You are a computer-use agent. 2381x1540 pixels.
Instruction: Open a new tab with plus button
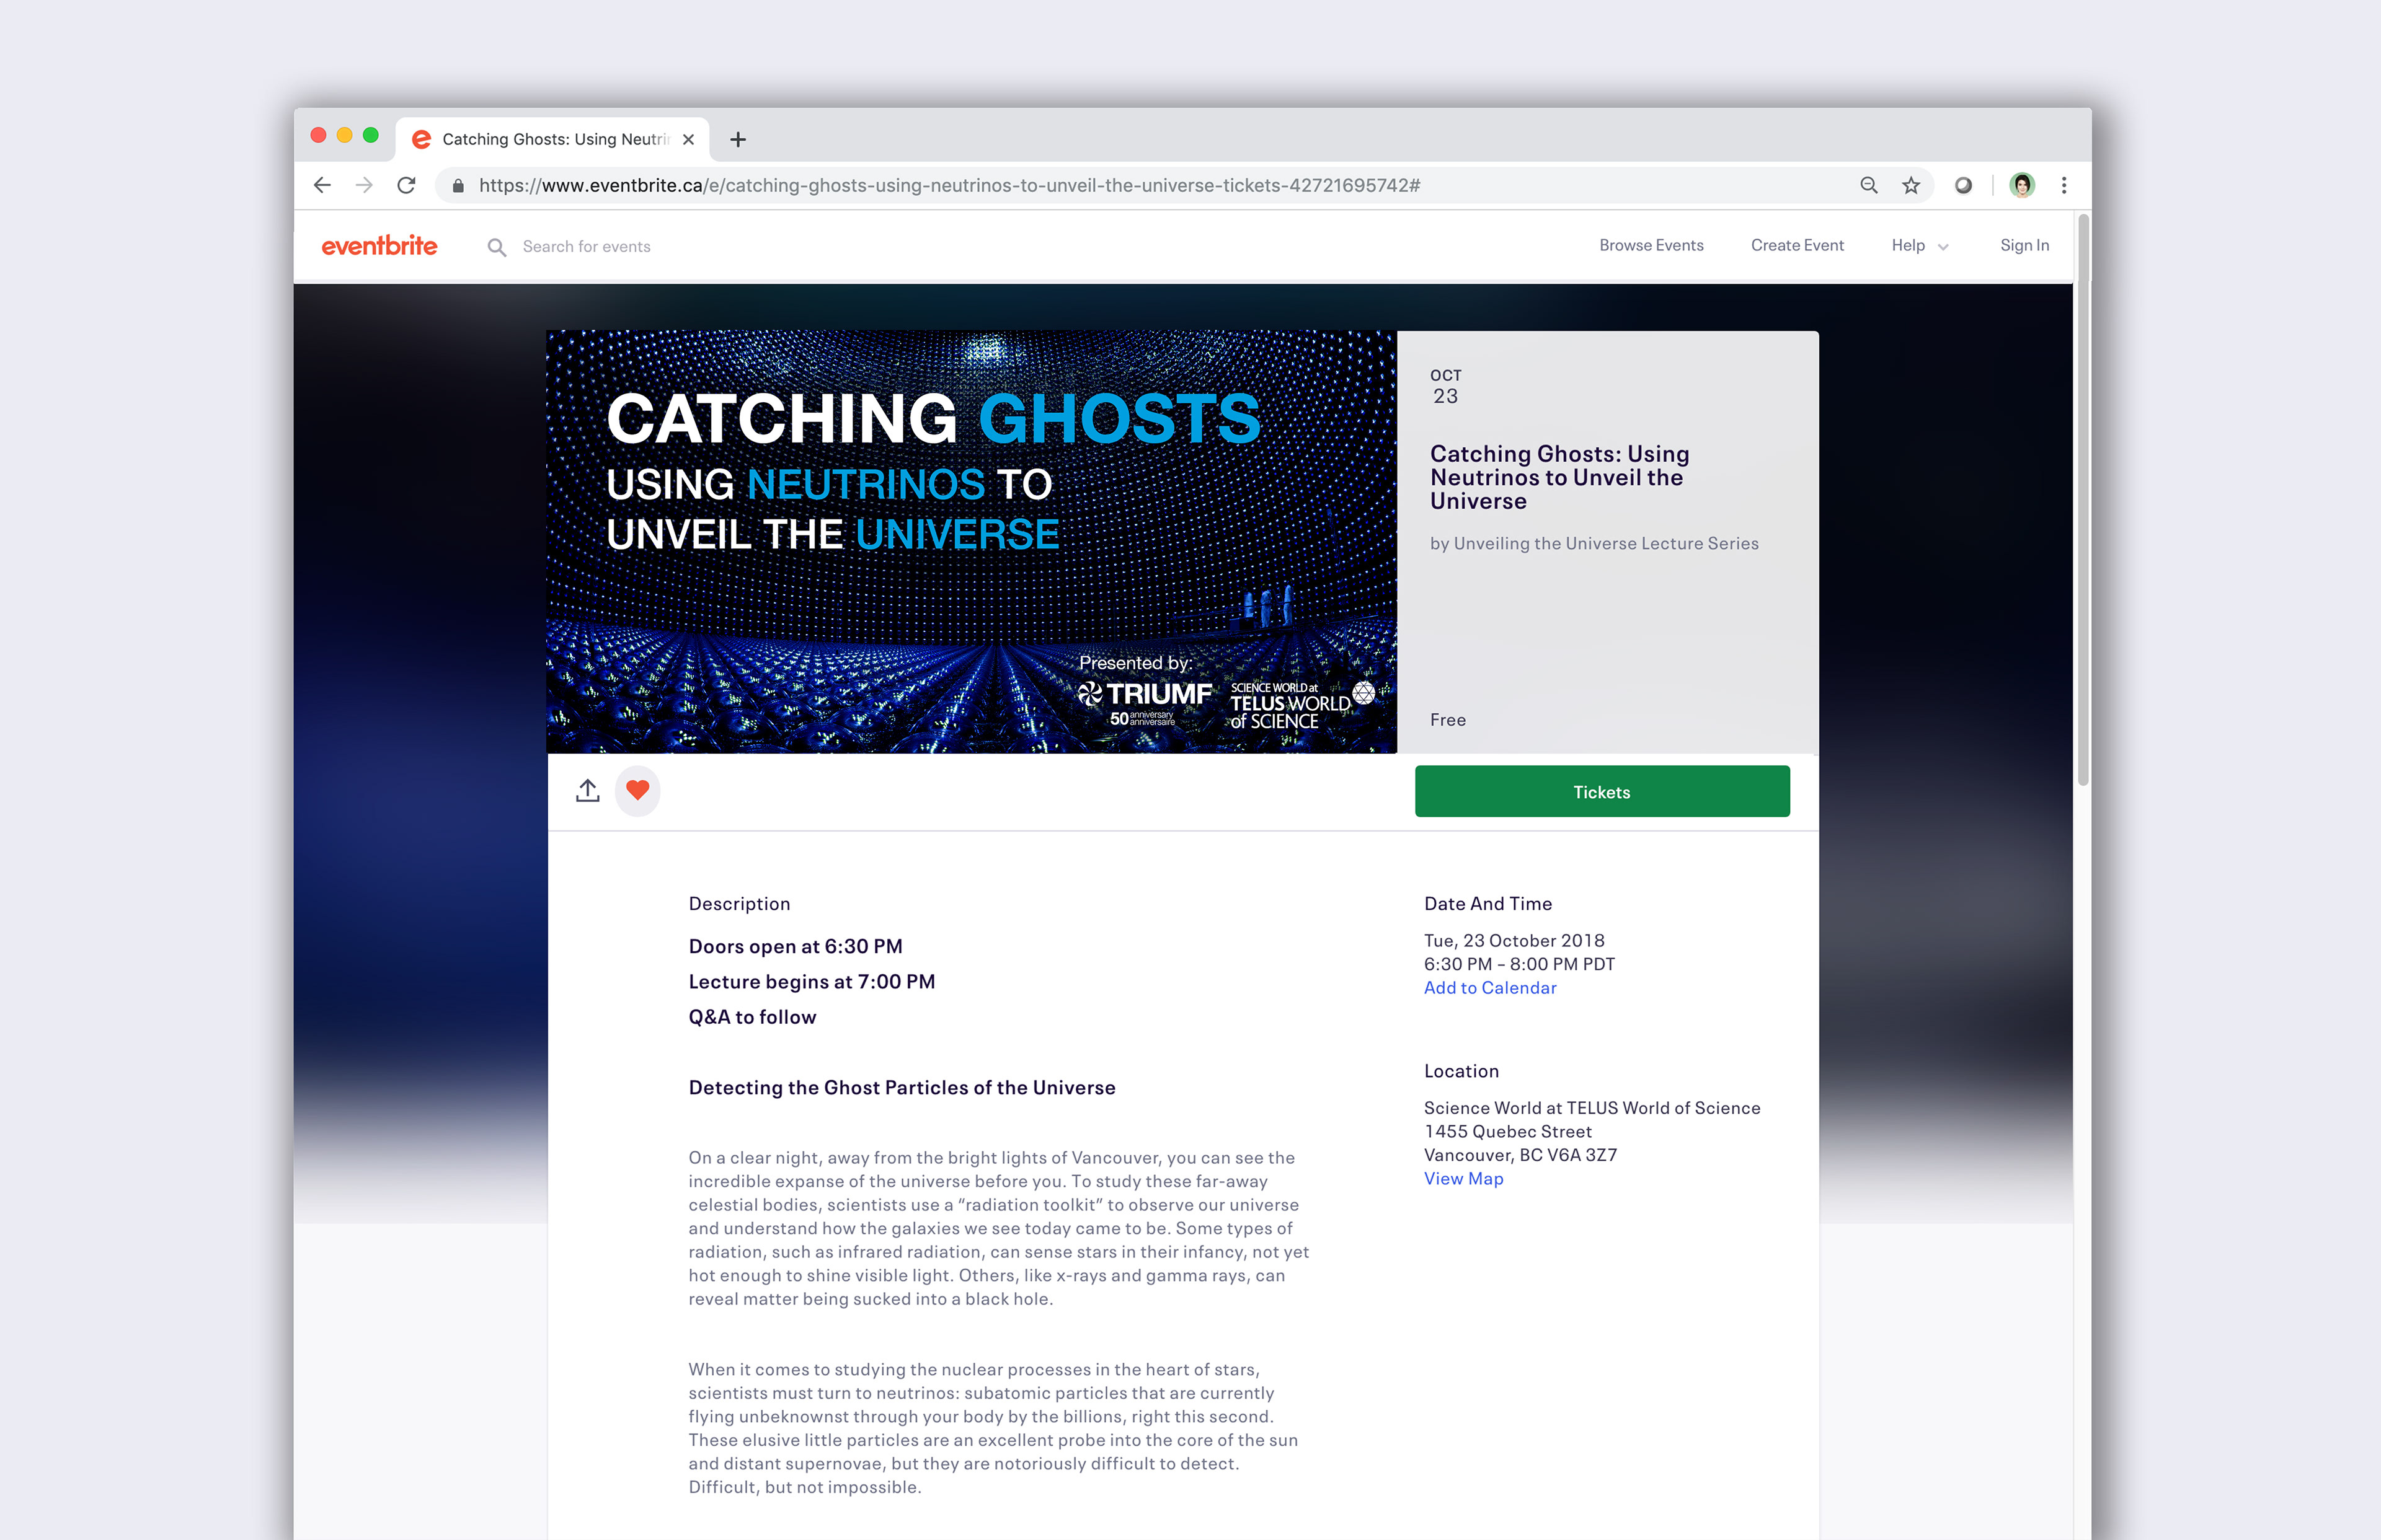[738, 139]
